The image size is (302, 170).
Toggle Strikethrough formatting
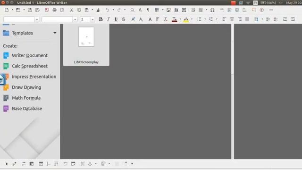pos(124,19)
